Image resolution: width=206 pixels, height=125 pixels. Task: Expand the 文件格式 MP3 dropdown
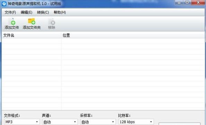(x=22, y=122)
